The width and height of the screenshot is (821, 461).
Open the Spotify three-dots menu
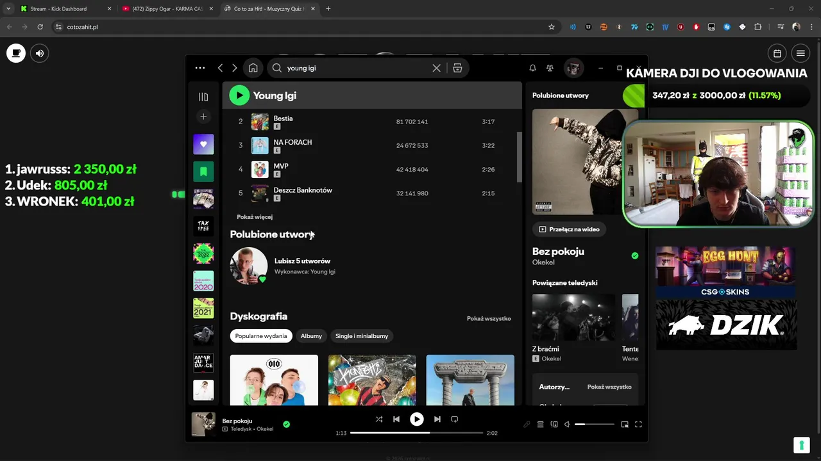click(200, 68)
